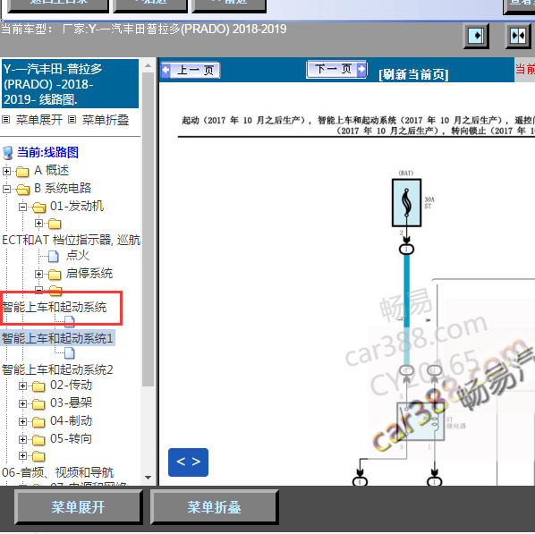This screenshot has width=535, height=534.
Task: Click the B 系统电路 open folder icon
Action: (22, 189)
